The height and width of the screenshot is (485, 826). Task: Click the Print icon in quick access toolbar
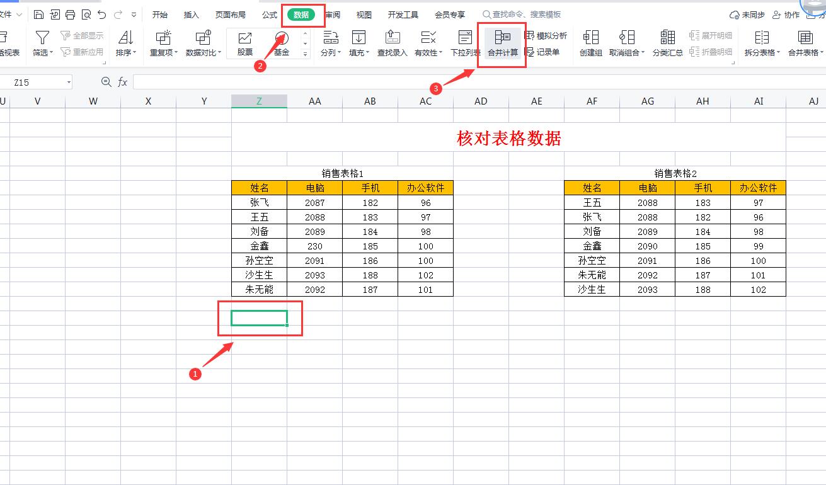point(70,14)
